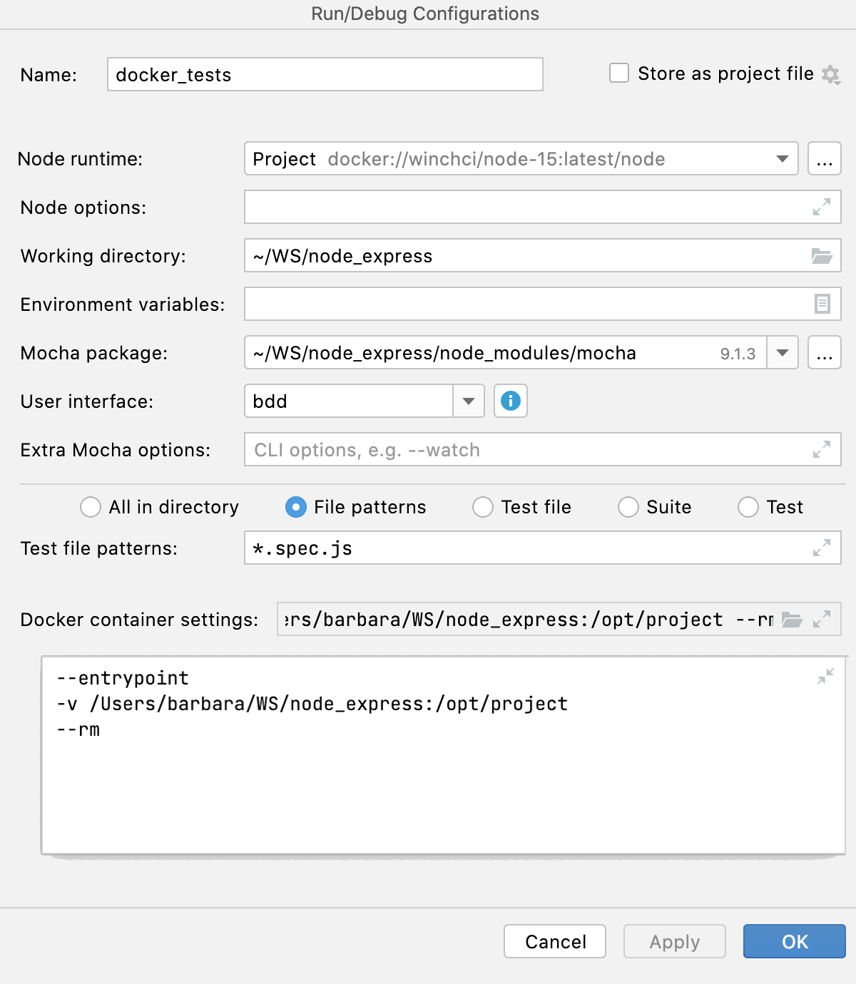Open the settings gear next to Store as project file
This screenshot has height=984, width=856.
(831, 74)
